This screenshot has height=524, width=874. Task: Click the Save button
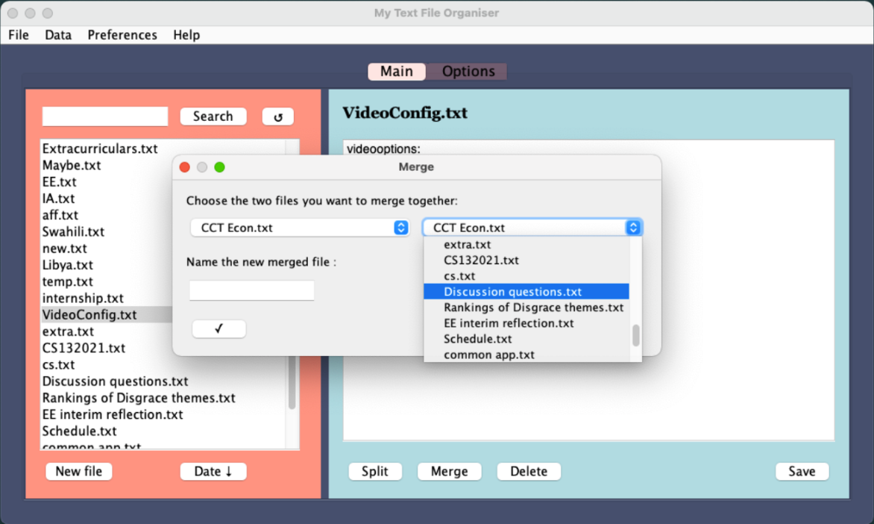802,472
